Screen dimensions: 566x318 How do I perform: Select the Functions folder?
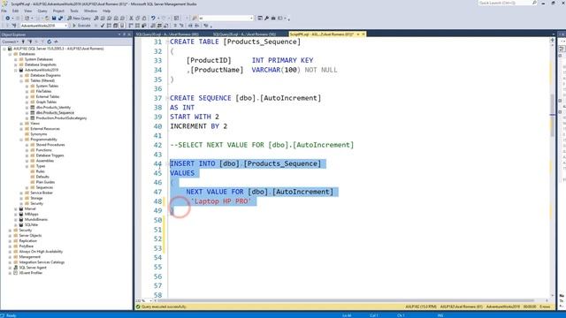(43, 150)
